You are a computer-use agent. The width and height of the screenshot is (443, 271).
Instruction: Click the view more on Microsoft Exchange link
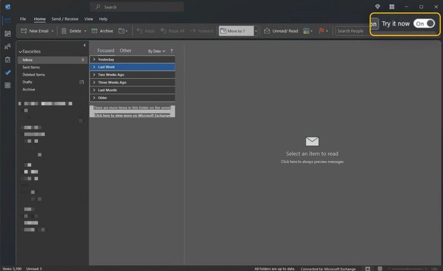coord(132,115)
